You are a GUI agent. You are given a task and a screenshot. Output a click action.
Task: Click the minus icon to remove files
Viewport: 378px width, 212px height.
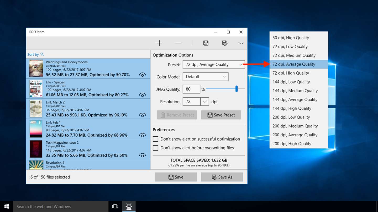(x=178, y=43)
